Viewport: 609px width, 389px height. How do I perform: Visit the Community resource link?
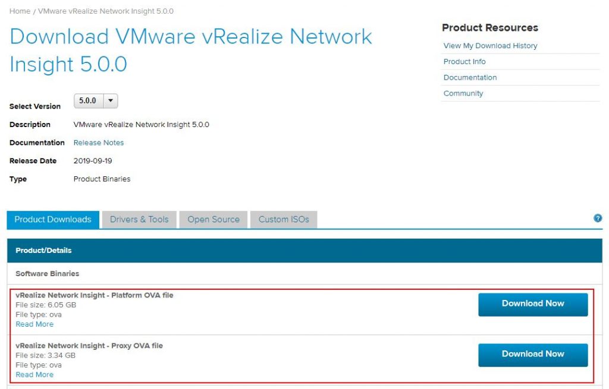click(x=463, y=93)
